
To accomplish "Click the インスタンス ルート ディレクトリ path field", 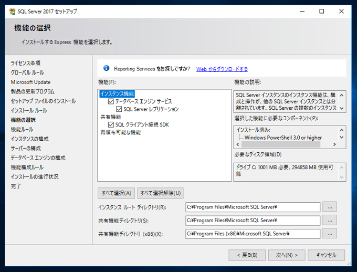I will [x=253, y=207].
